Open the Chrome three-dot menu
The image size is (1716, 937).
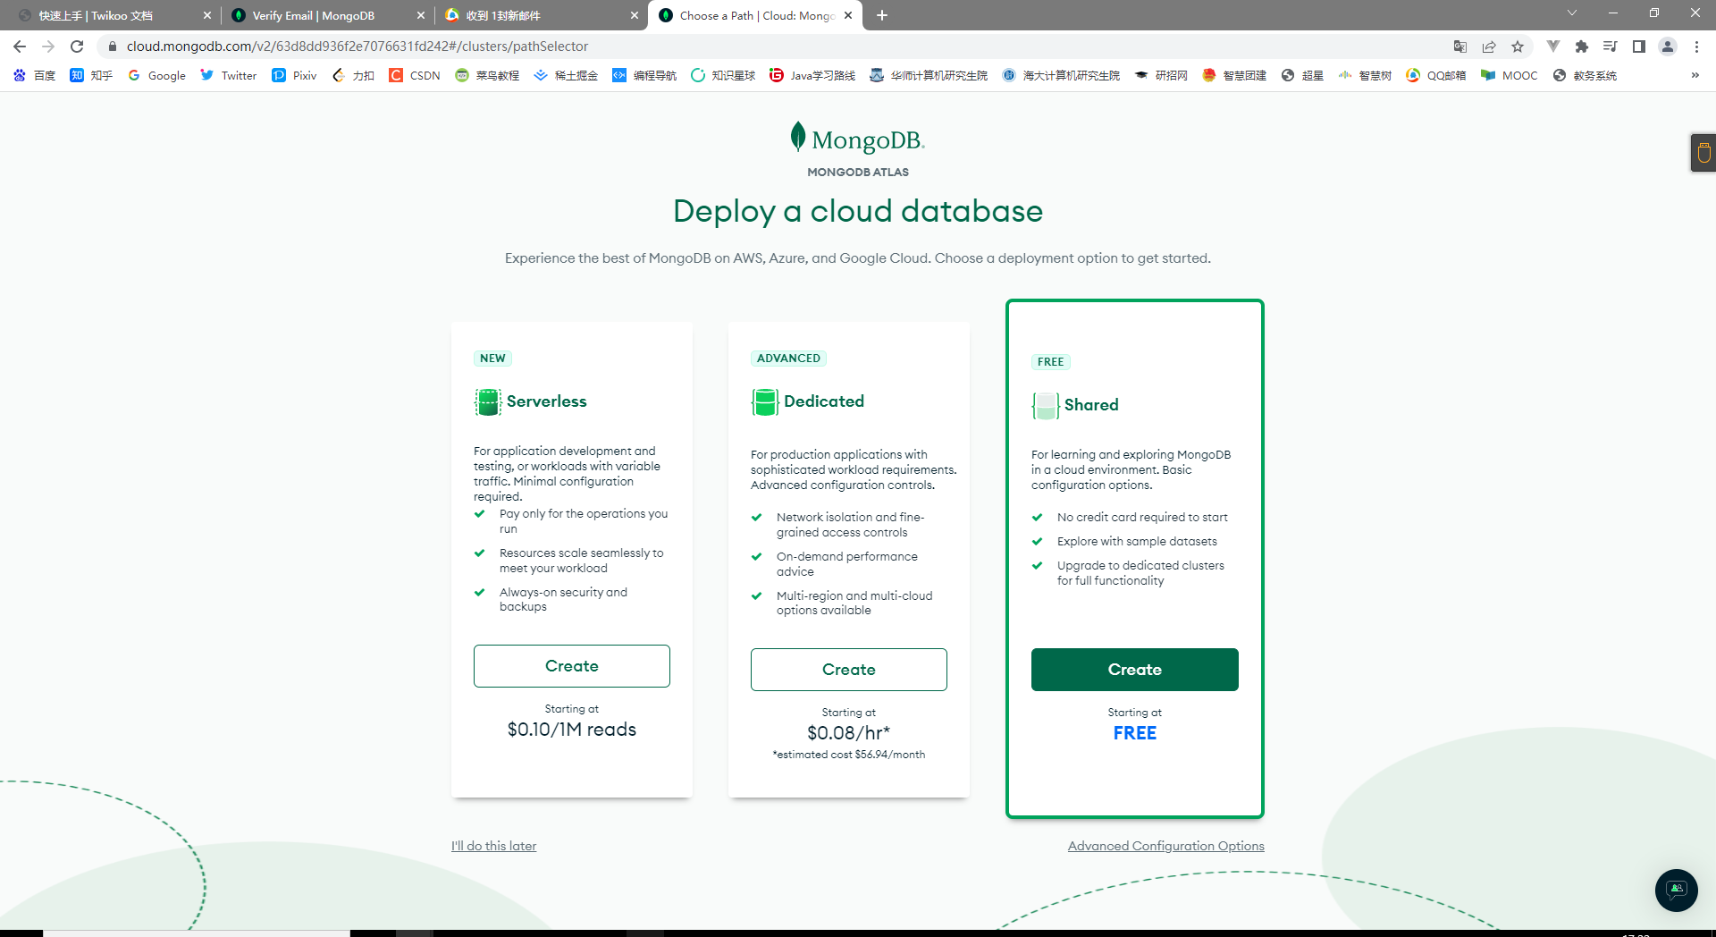click(x=1696, y=46)
